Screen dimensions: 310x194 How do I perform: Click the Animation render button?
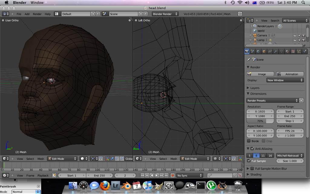[290, 74]
